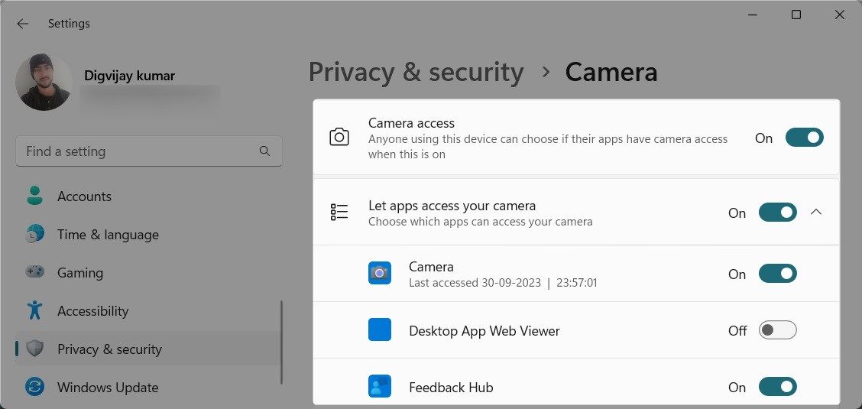This screenshot has width=862, height=409.
Task: Collapse the Let apps access camera section
Action: click(816, 213)
